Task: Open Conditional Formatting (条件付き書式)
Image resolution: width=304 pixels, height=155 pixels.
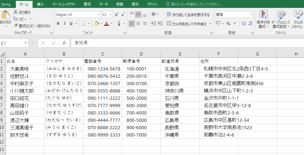Action: [x=263, y=20]
